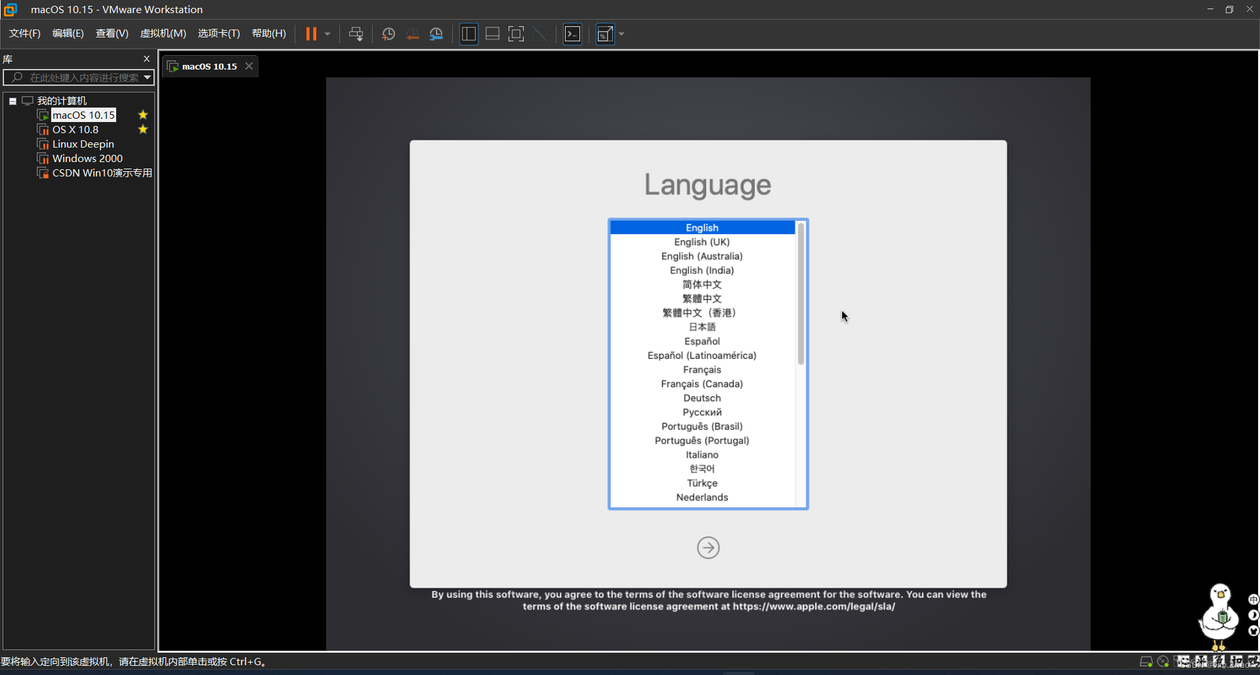Toggle the thumbnail bar view
The height and width of the screenshot is (675, 1260).
click(x=492, y=34)
